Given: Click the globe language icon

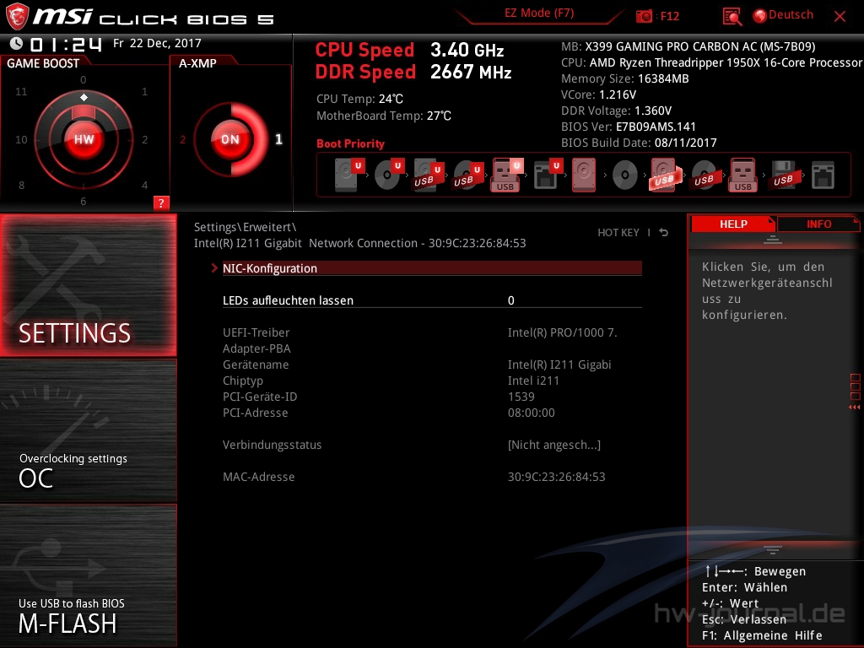Looking at the screenshot, I should (x=760, y=16).
